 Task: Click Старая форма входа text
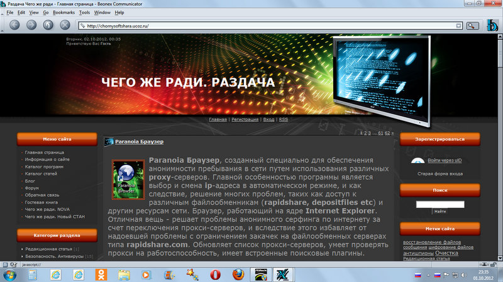[x=439, y=174]
